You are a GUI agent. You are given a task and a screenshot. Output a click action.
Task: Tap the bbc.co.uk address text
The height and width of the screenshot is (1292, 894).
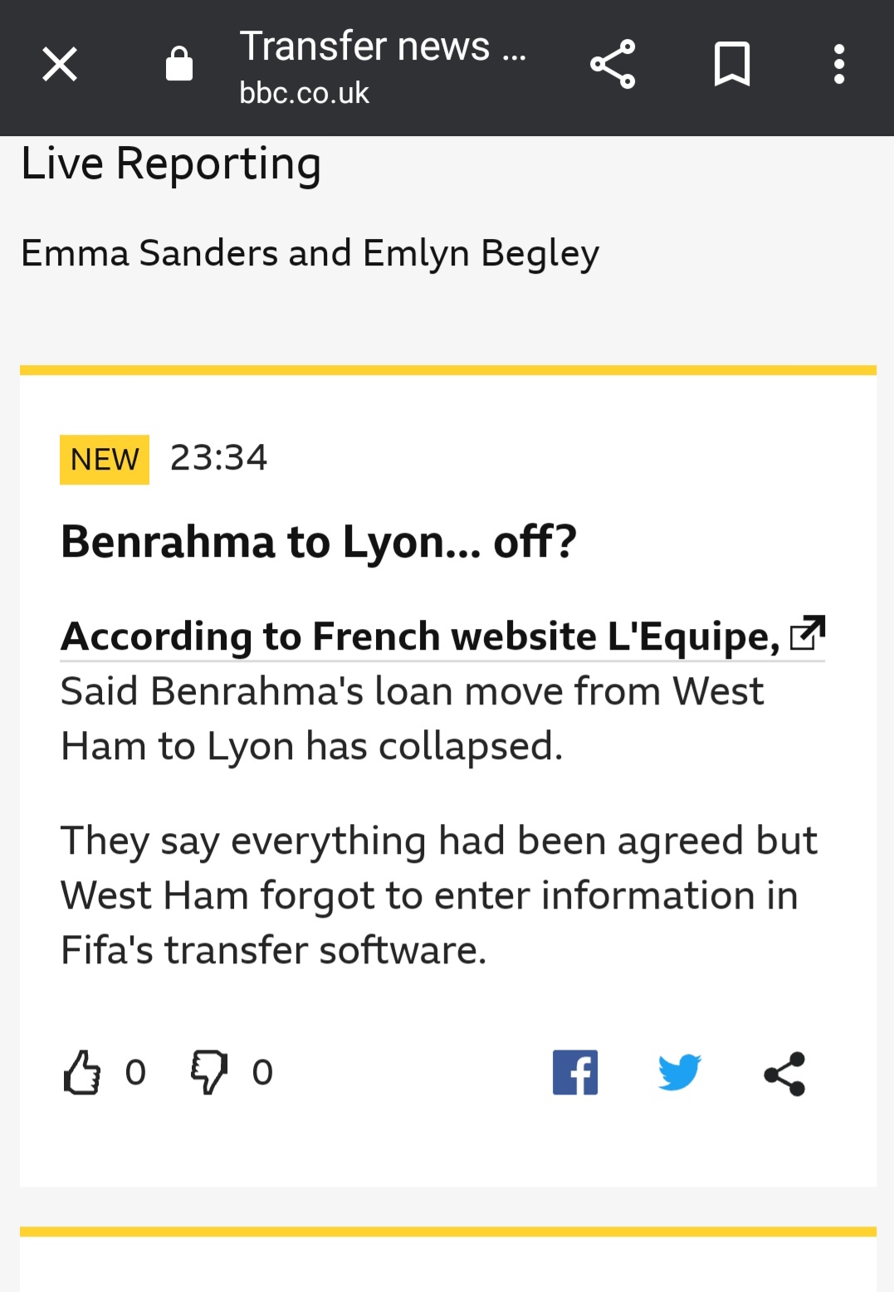pos(304,93)
